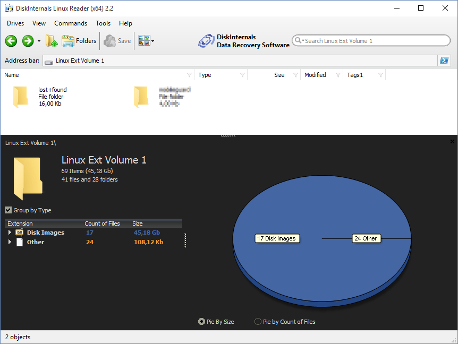Open the Tools menu
Screen dimensions: 458x344
pos(103,23)
